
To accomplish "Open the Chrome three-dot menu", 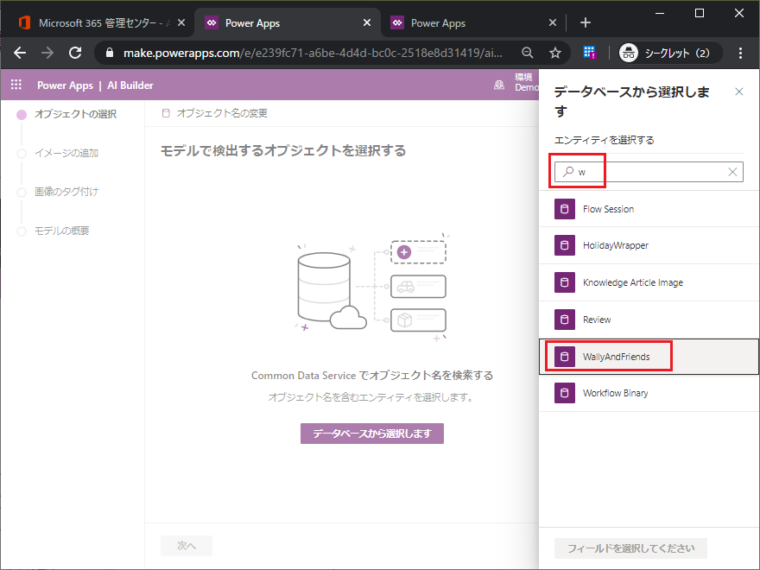I will [740, 53].
